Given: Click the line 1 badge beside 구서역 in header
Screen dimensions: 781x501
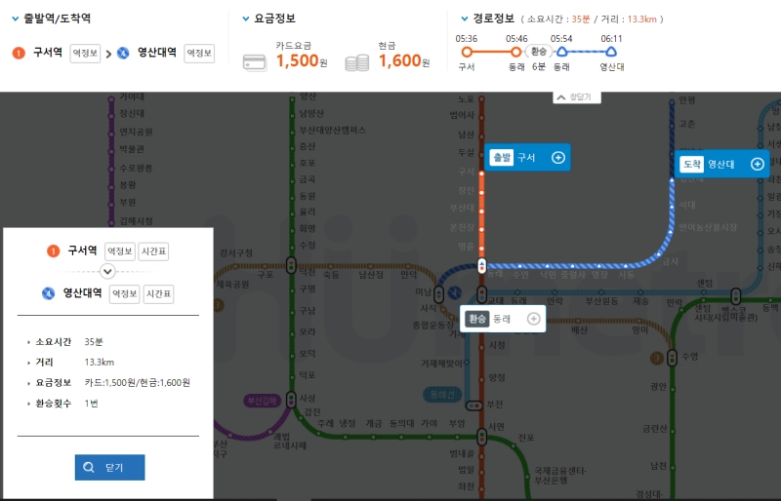Looking at the screenshot, I should tap(19, 53).
